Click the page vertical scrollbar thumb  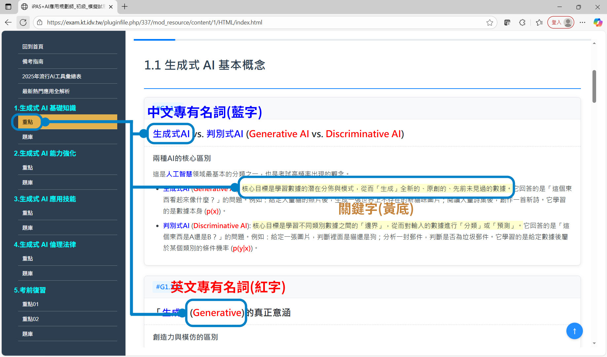(594, 87)
